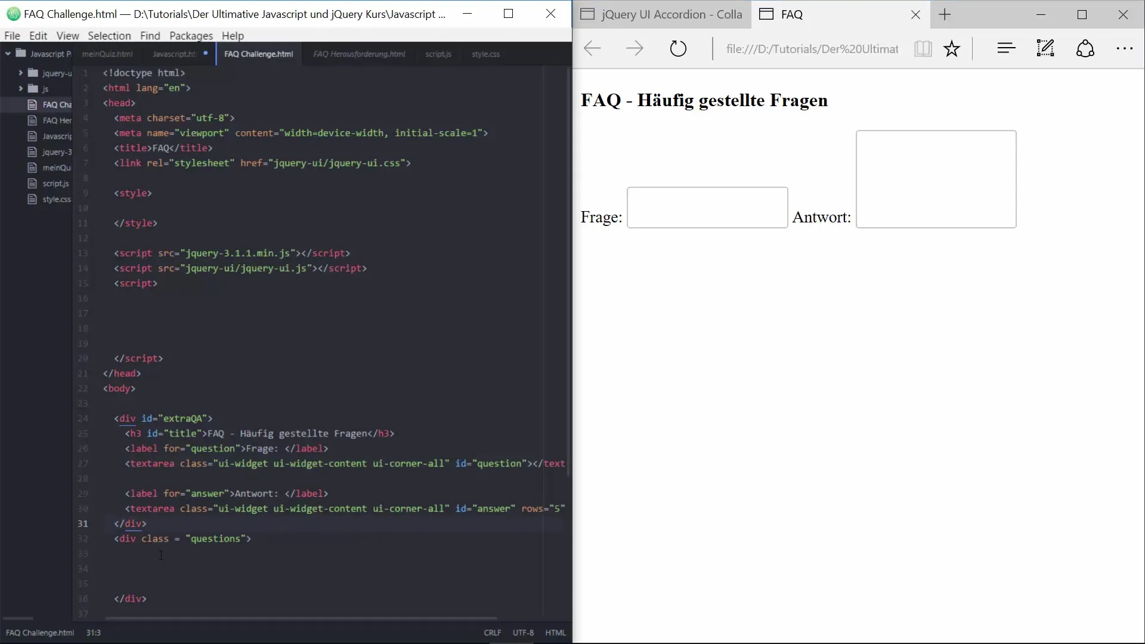Click the Edge back arrow
Image resolution: width=1145 pixels, height=644 pixels.
pos(592,48)
